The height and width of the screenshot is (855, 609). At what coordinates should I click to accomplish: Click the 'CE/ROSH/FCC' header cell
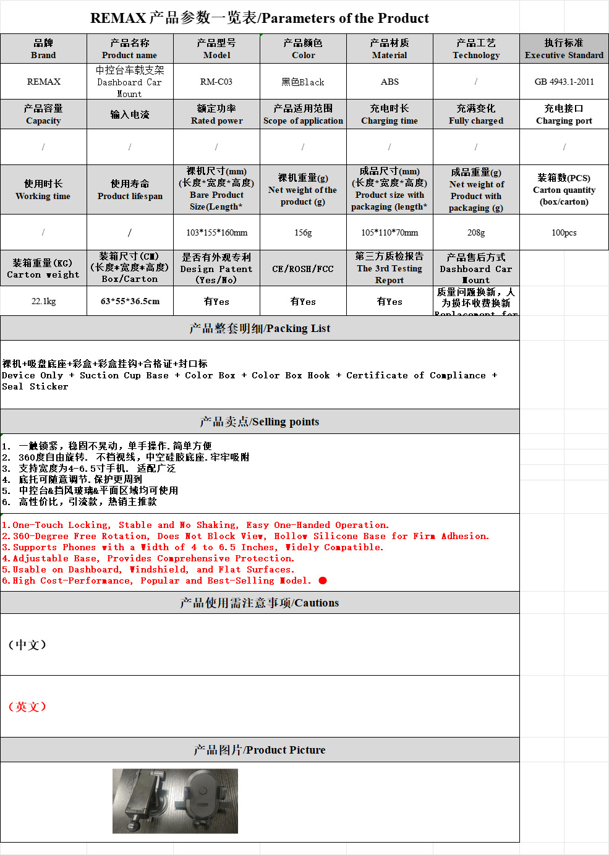303,268
